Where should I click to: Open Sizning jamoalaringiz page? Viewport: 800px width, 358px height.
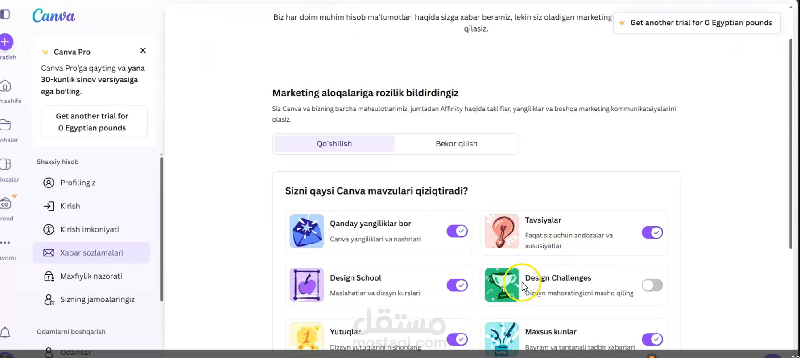(91, 299)
